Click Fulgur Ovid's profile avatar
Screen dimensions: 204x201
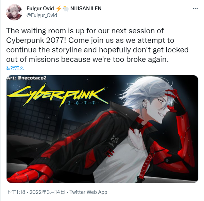pyautogui.click(x=14, y=12)
